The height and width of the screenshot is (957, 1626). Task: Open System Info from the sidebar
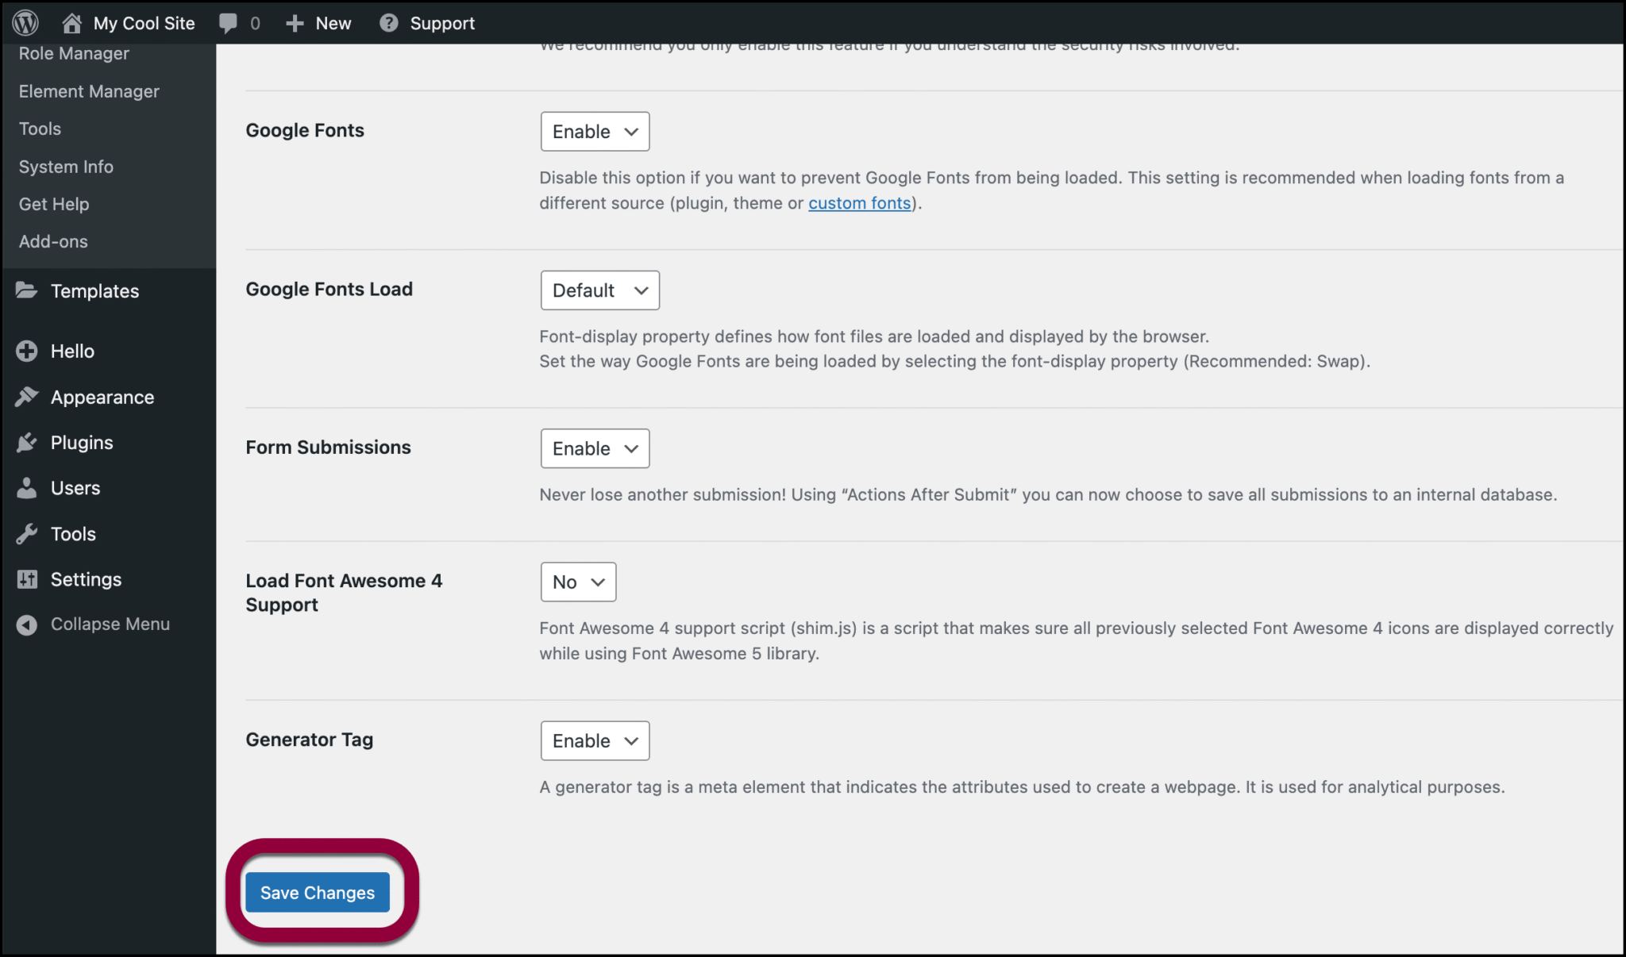pos(66,166)
